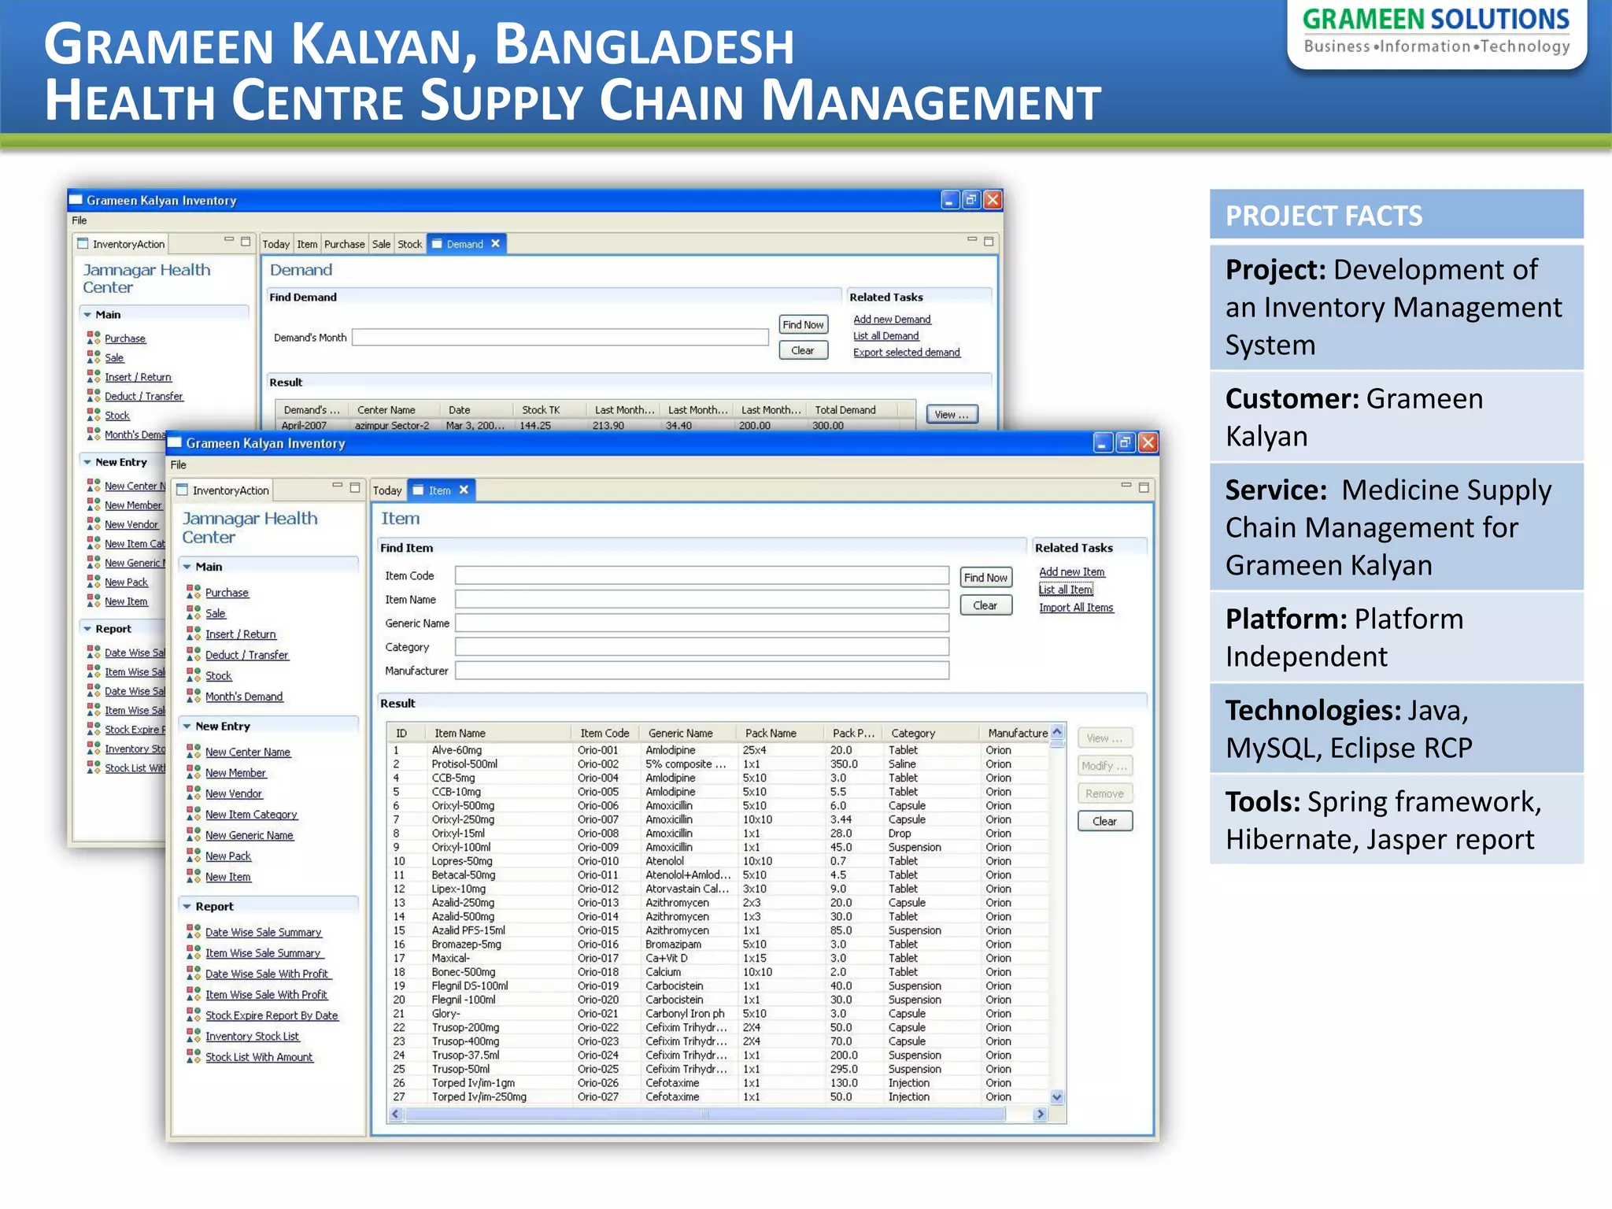The height and width of the screenshot is (1209, 1612).
Task: Click the Month's Demand icon in front window
Action: [x=193, y=696]
